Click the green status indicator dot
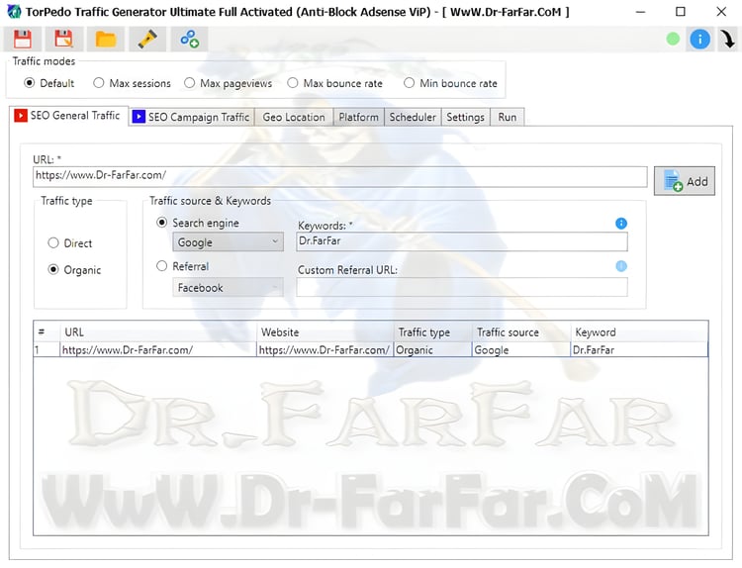742x568 pixels. pyautogui.click(x=673, y=39)
